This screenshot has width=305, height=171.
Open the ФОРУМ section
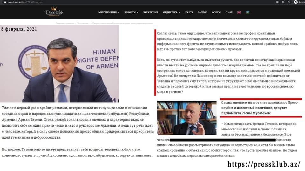(x=216, y=12)
